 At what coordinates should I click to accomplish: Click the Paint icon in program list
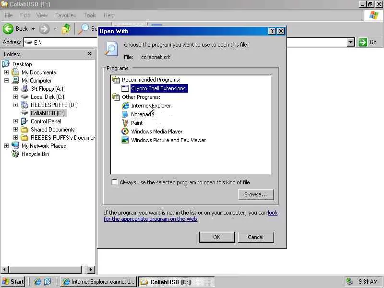point(125,123)
